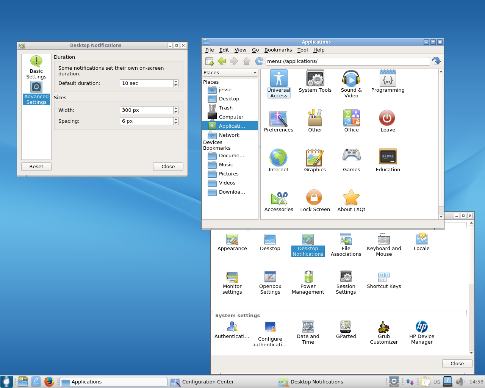Open the Universal Access category
The width and height of the screenshot is (485, 388).
click(278, 84)
